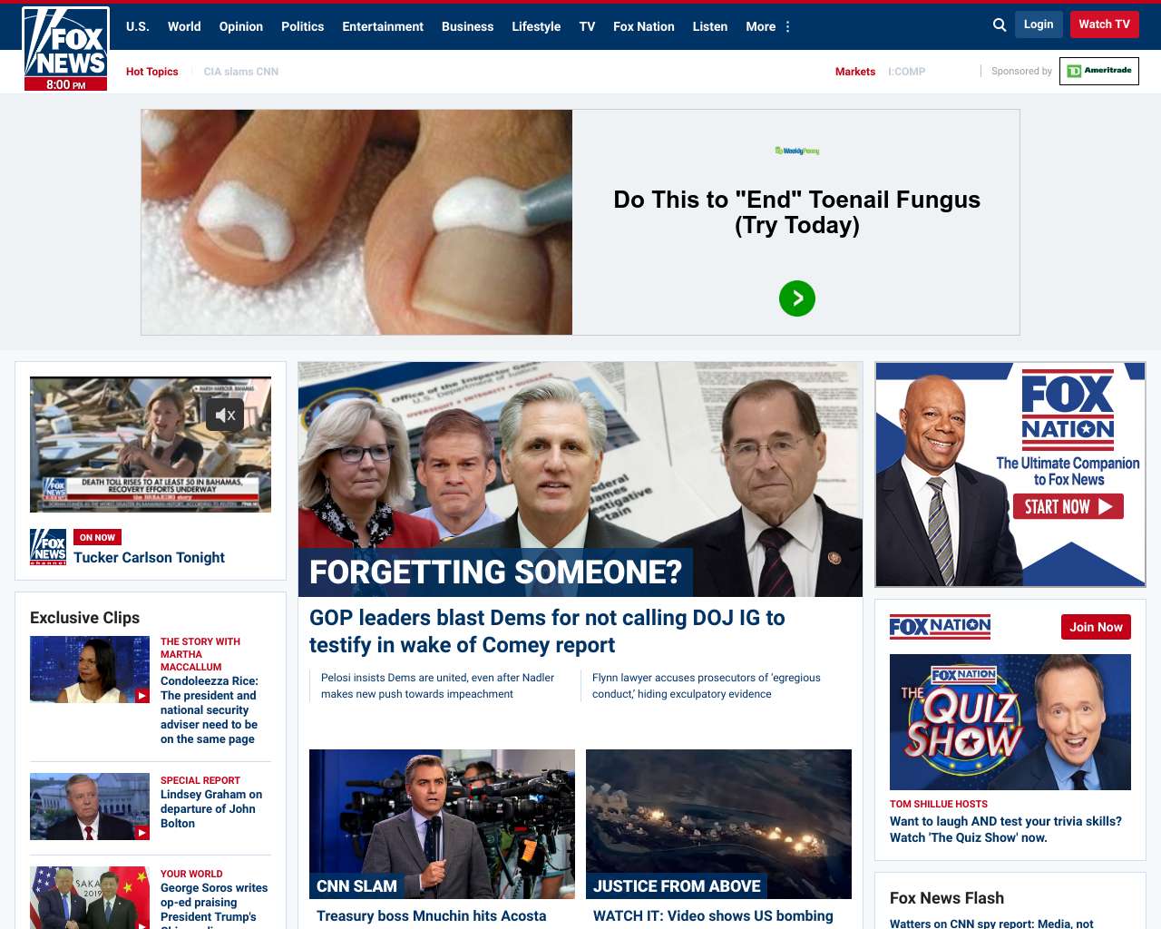Expand the More menu dots
This screenshot has height=929, width=1161.
click(787, 26)
